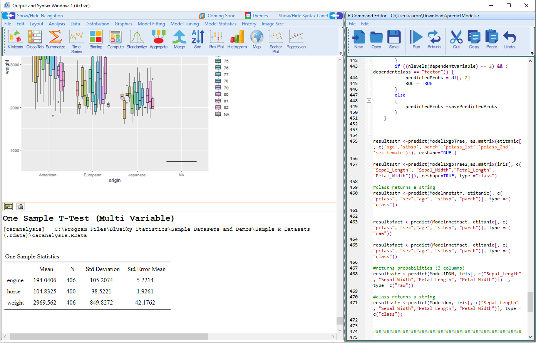Clear output using the trash icon
This screenshot has width=536, height=343.
click(x=20, y=206)
